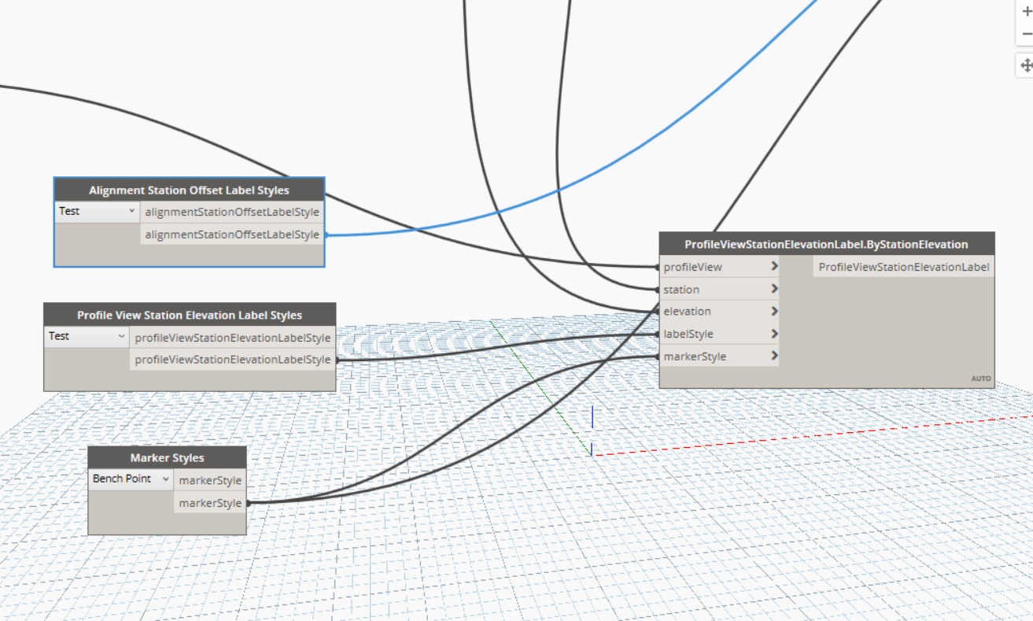Open Test dropdown in Alignment Station Offset node
1033x621 pixels.
tap(97, 212)
